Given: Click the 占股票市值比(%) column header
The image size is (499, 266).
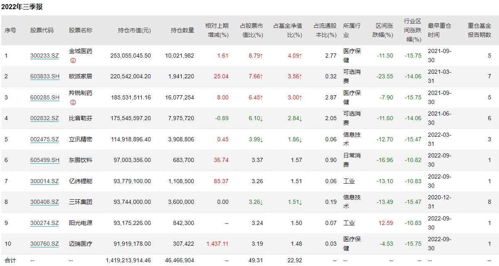Looking at the screenshot, I should (251, 30).
